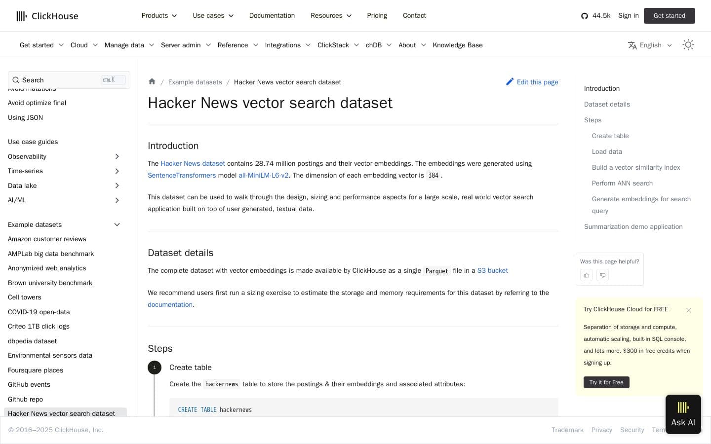Viewport: 711px width, 444px height.
Task: Click the translate icon next to English
Action: (x=632, y=45)
